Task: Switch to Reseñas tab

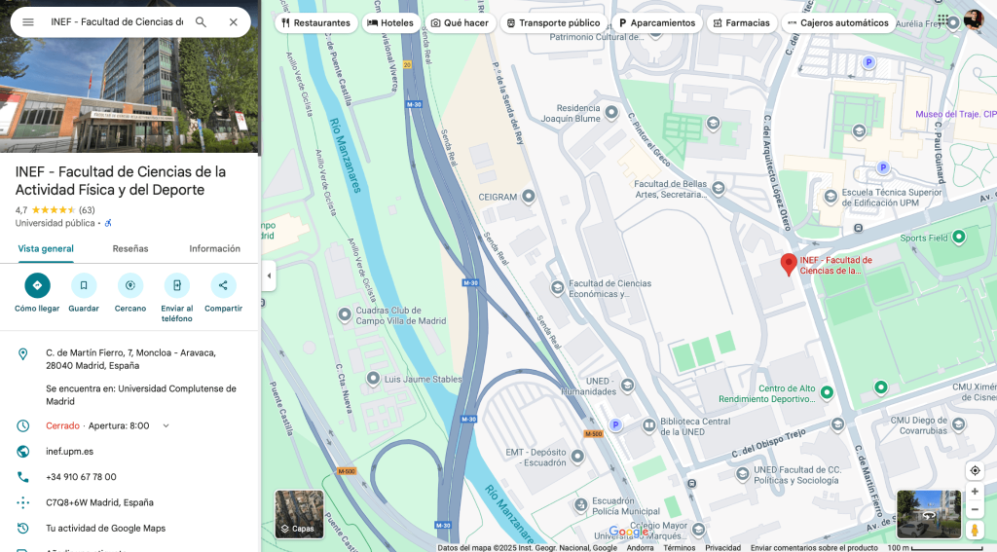Action: point(130,248)
